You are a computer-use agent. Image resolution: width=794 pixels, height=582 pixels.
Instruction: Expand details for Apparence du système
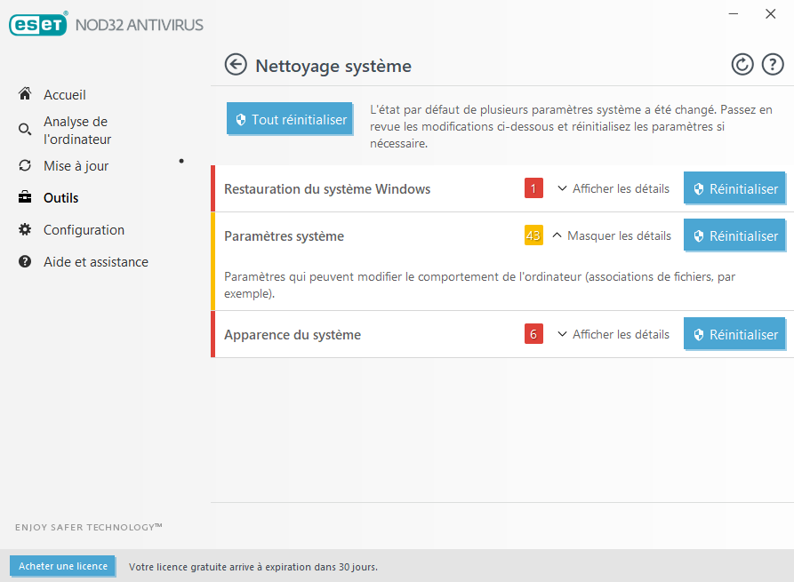[x=614, y=334]
